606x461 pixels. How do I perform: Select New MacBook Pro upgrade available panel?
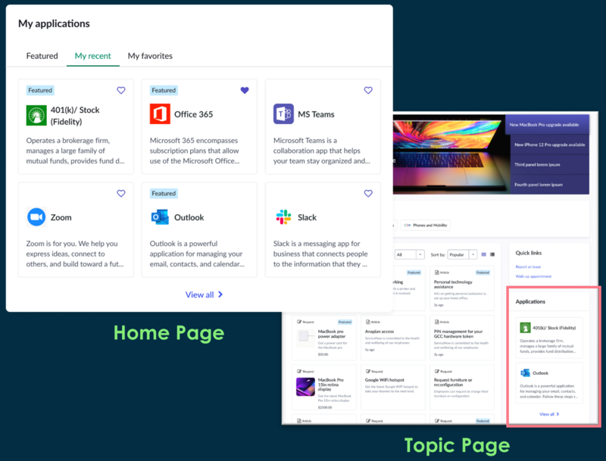click(547, 125)
